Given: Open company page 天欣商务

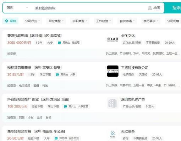Looking at the screenshot, I should click(128, 131).
